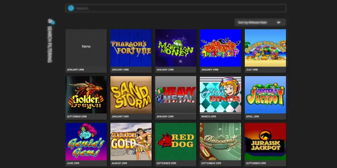
Task: Click the blue search icon
Action: pos(71,8)
